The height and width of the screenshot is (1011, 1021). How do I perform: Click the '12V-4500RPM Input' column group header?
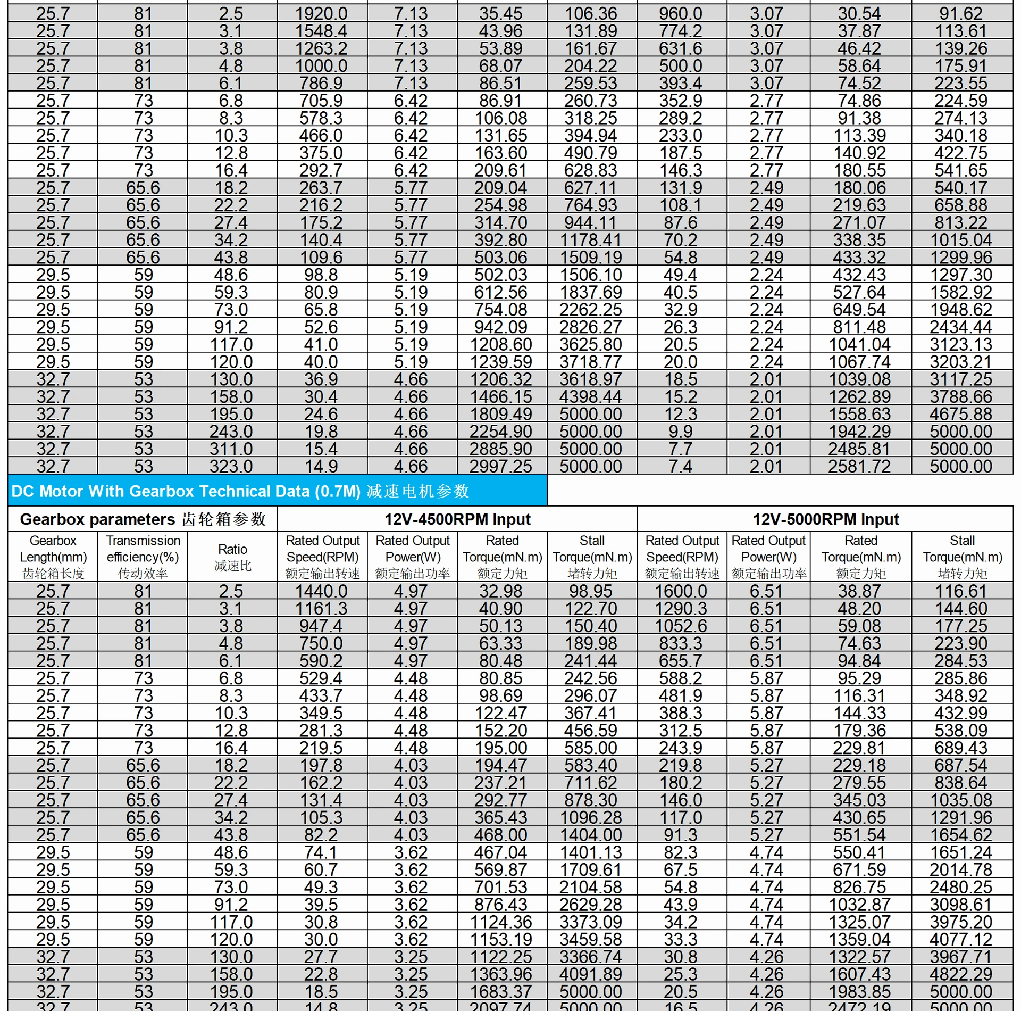457,519
